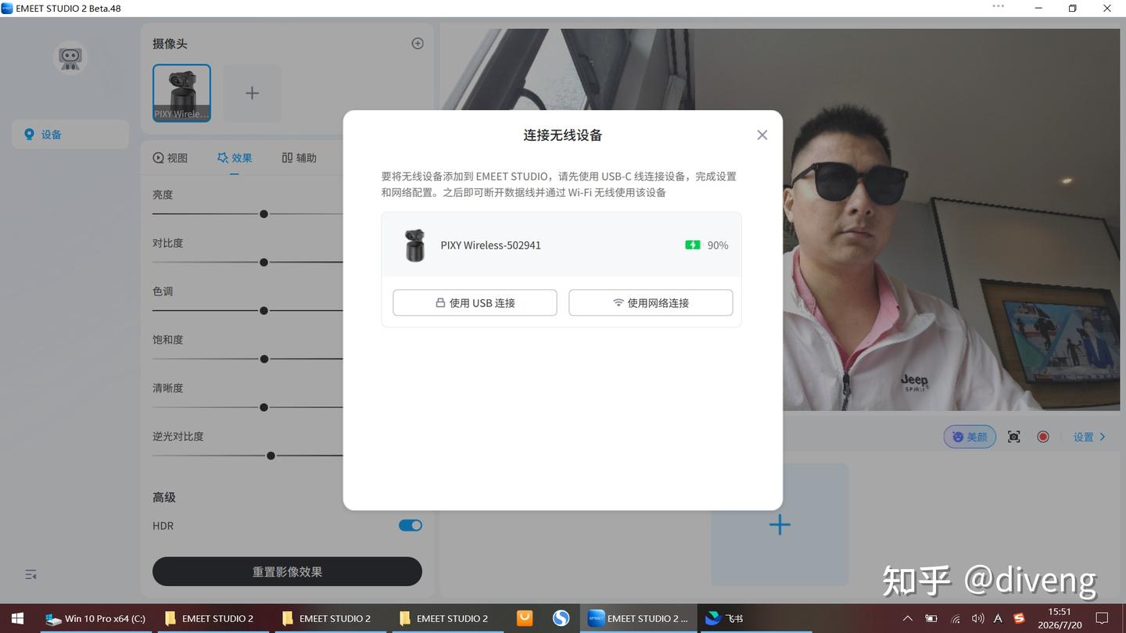Screen dimensions: 1126x633
Task: Open 飞书 from the taskbar
Action: point(723,618)
